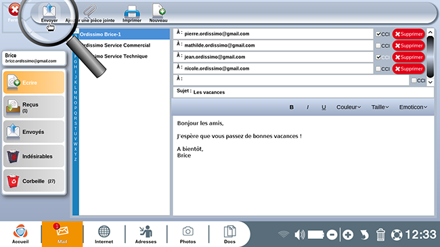Open the Corbeille trash folder

34,181
